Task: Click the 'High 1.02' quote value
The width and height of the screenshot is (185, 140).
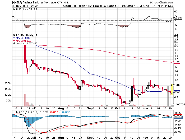Action: point(85,6)
